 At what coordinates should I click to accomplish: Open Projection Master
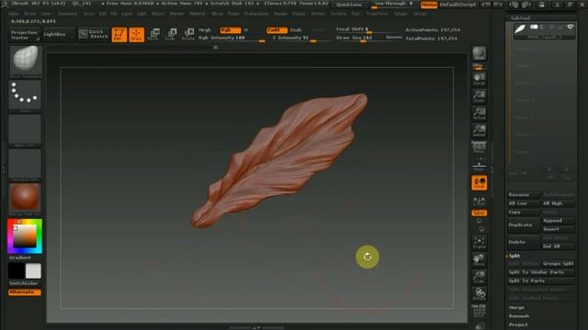coord(25,35)
